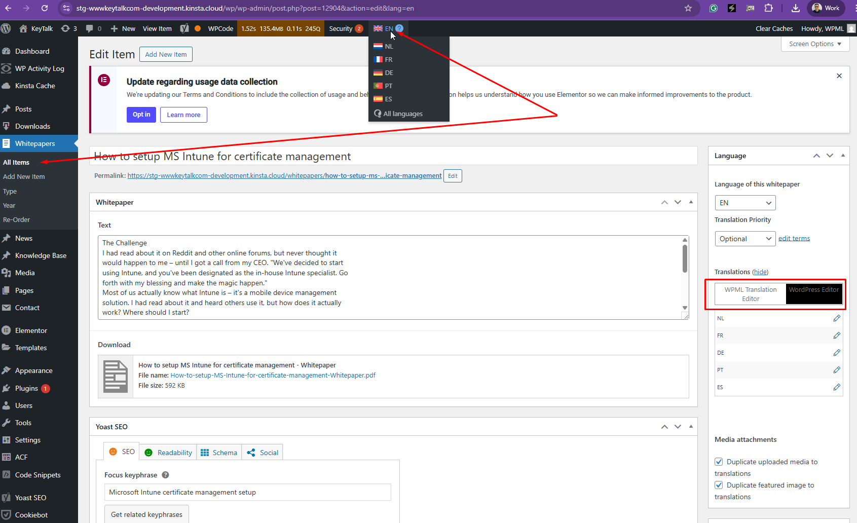This screenshot has width=857, height=523.
Task: Dismiss the Elementor notice with X
Action: [x=839, y=76]
